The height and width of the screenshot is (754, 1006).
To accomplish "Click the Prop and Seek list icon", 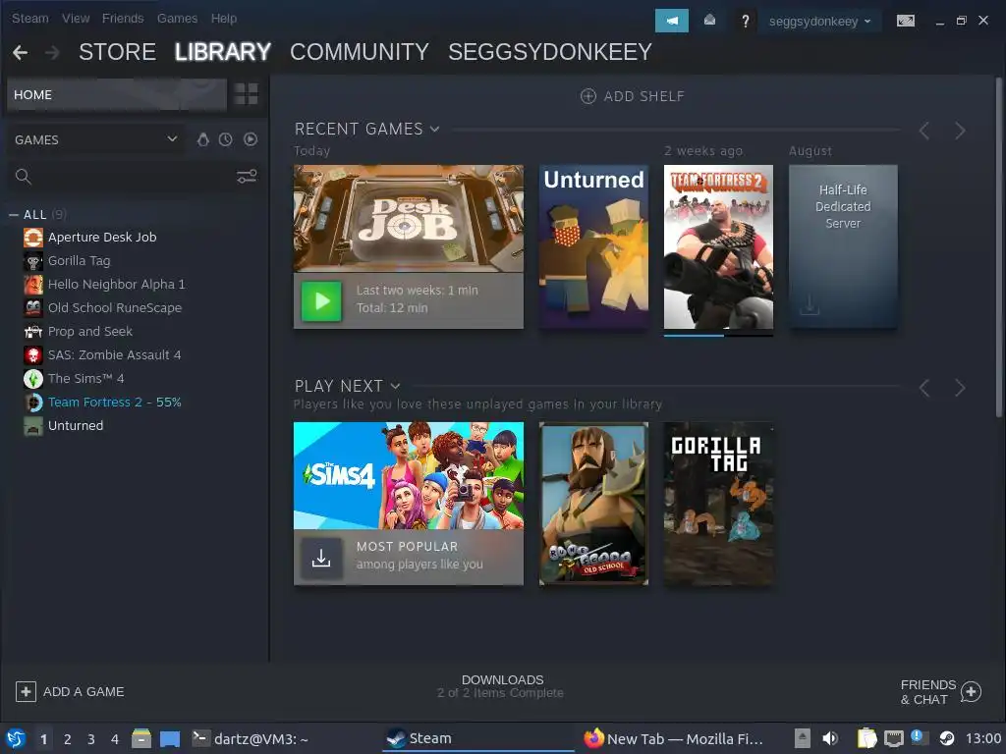I will [33, 332].
